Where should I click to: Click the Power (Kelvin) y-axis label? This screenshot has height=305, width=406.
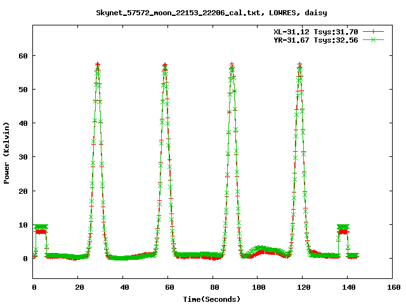coord(6,153)
